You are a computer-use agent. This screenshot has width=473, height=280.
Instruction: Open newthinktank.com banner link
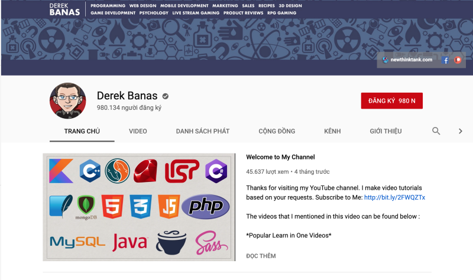(x=411, y=60)
